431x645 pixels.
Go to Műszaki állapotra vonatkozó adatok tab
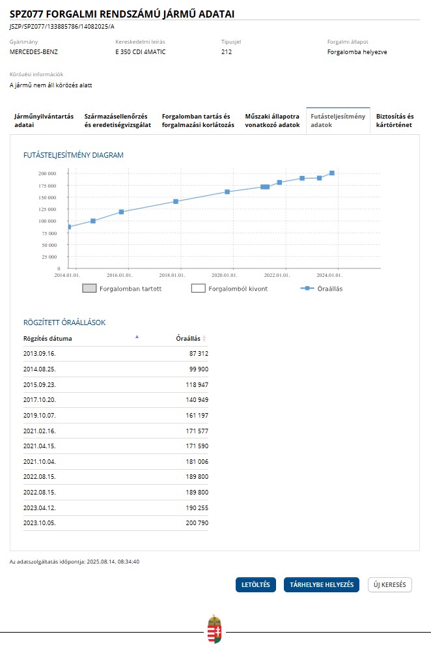271,121
